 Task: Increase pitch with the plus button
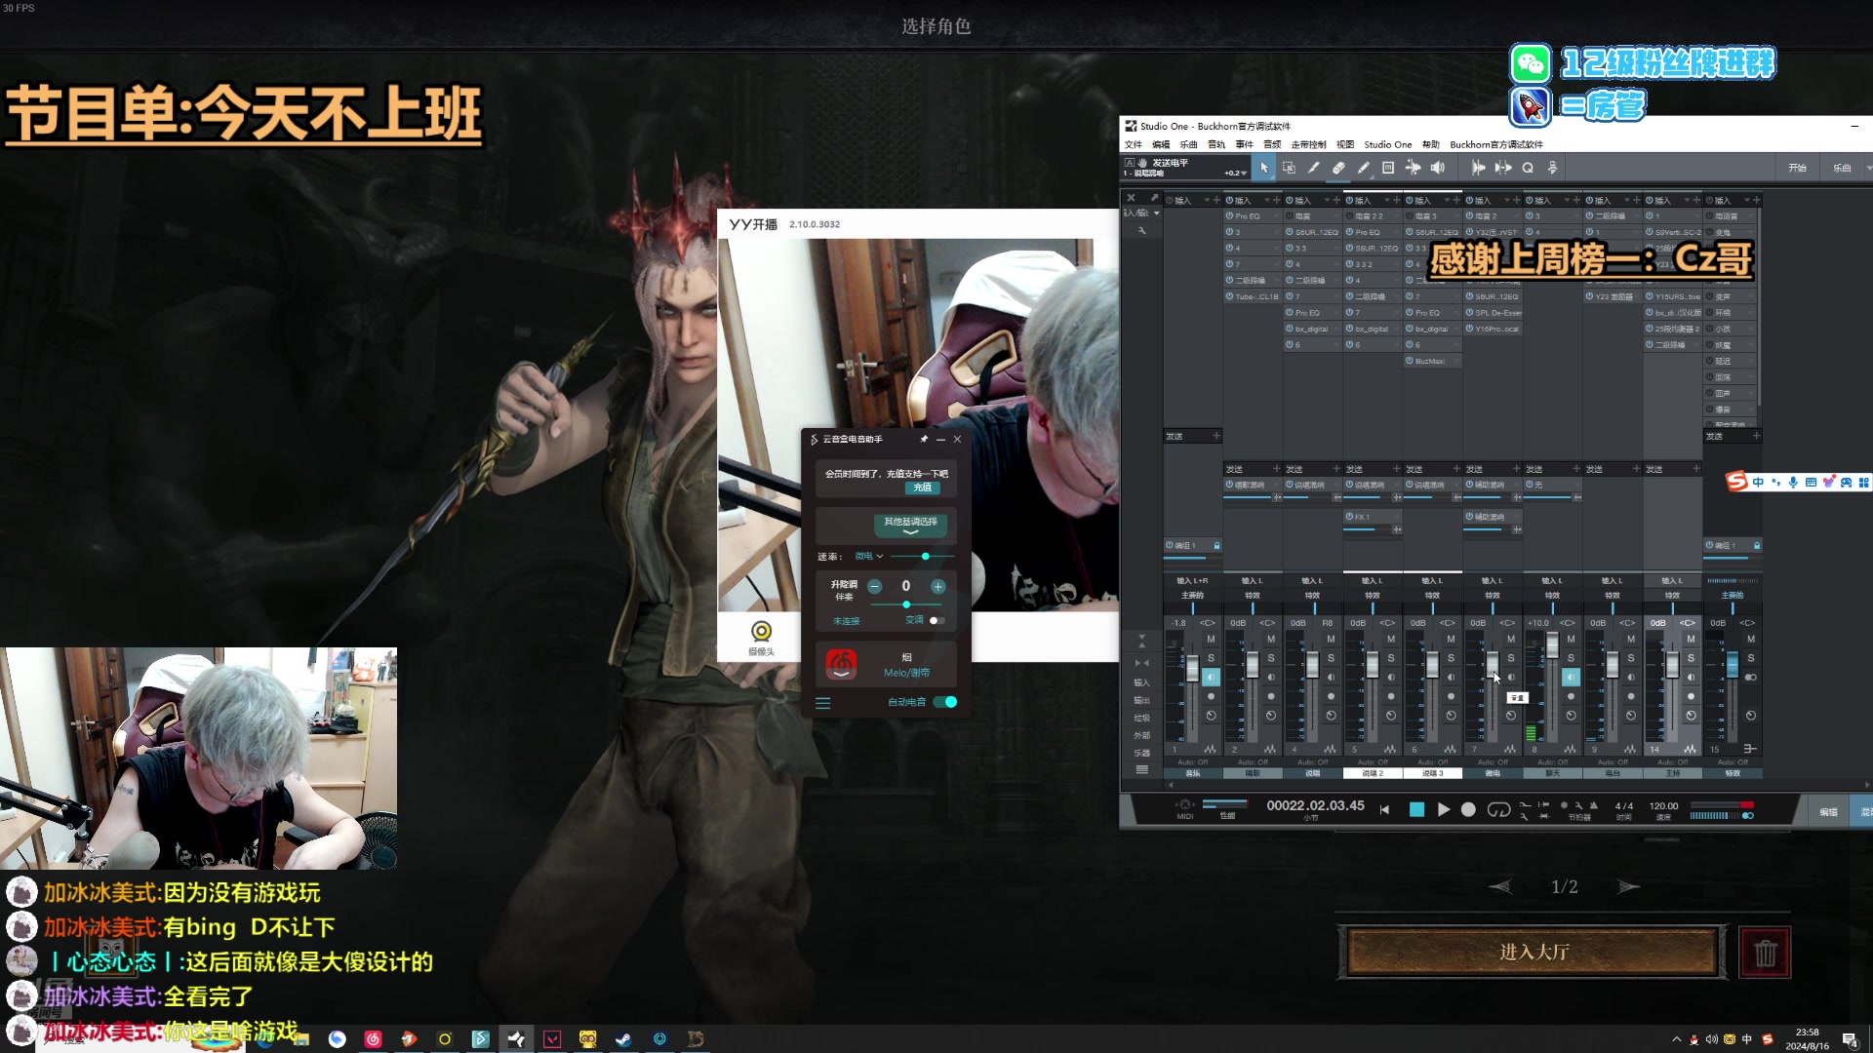[x=937, y=586]
